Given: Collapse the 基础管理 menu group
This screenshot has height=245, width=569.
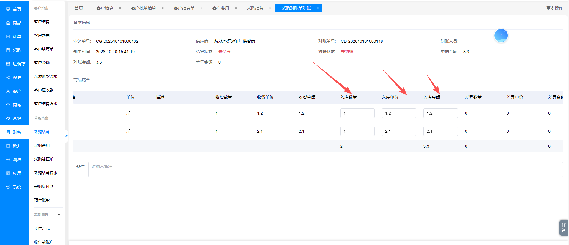Looking at the screenshot, I should 59,215.
